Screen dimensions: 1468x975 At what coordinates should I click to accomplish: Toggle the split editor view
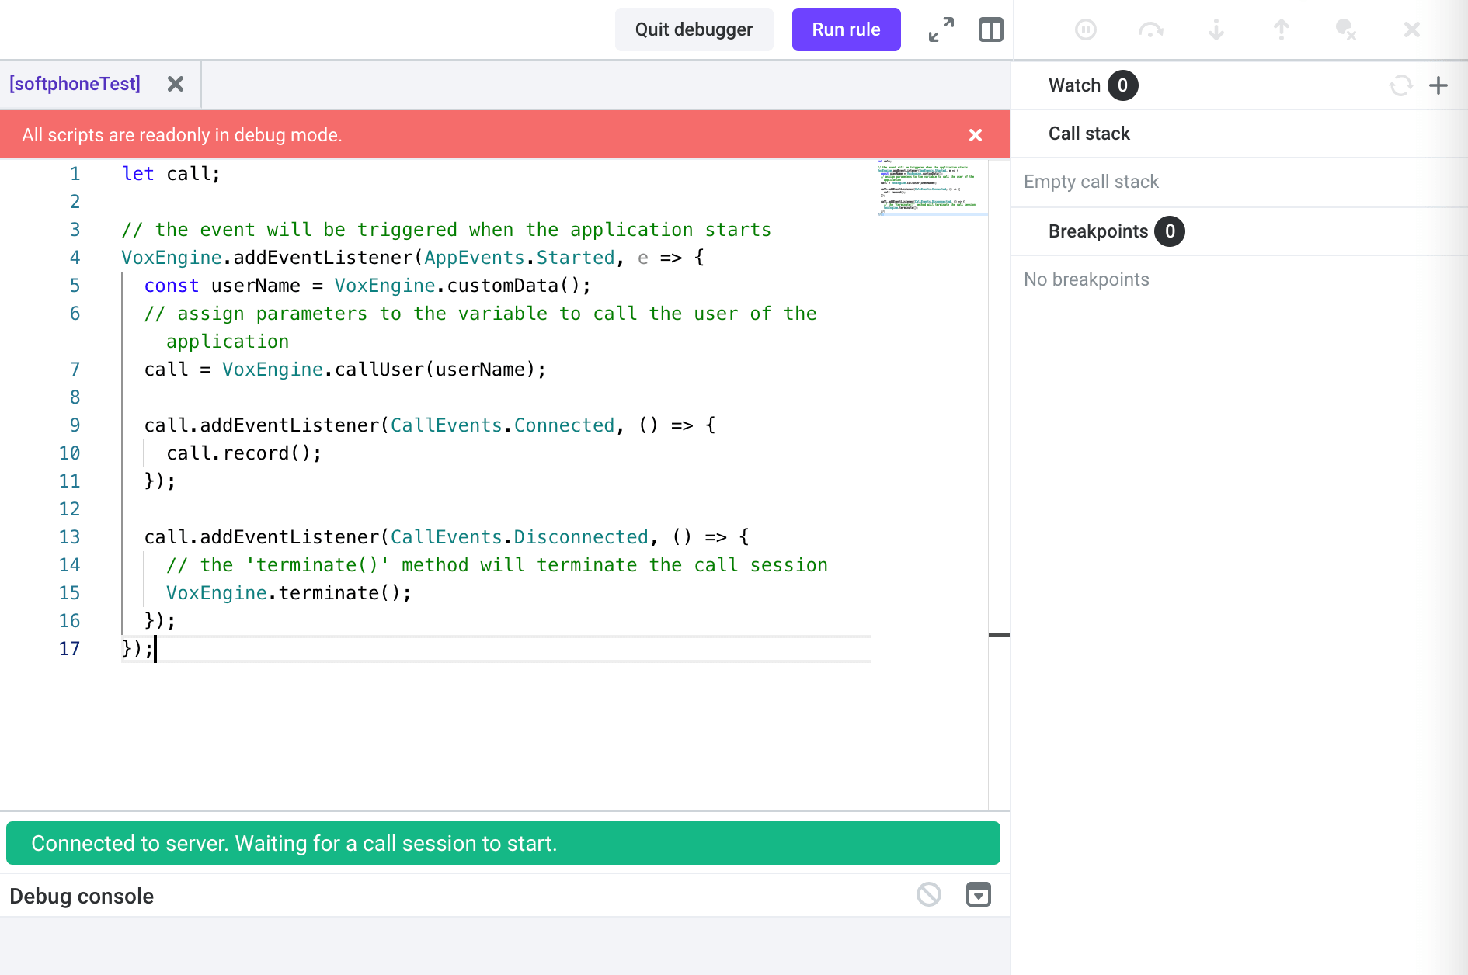pyautogui.click(x=990, y=29)
